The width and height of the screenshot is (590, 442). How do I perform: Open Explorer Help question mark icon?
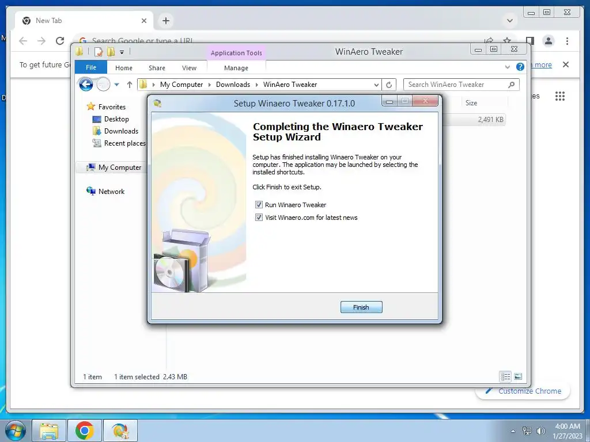(520, 67)
